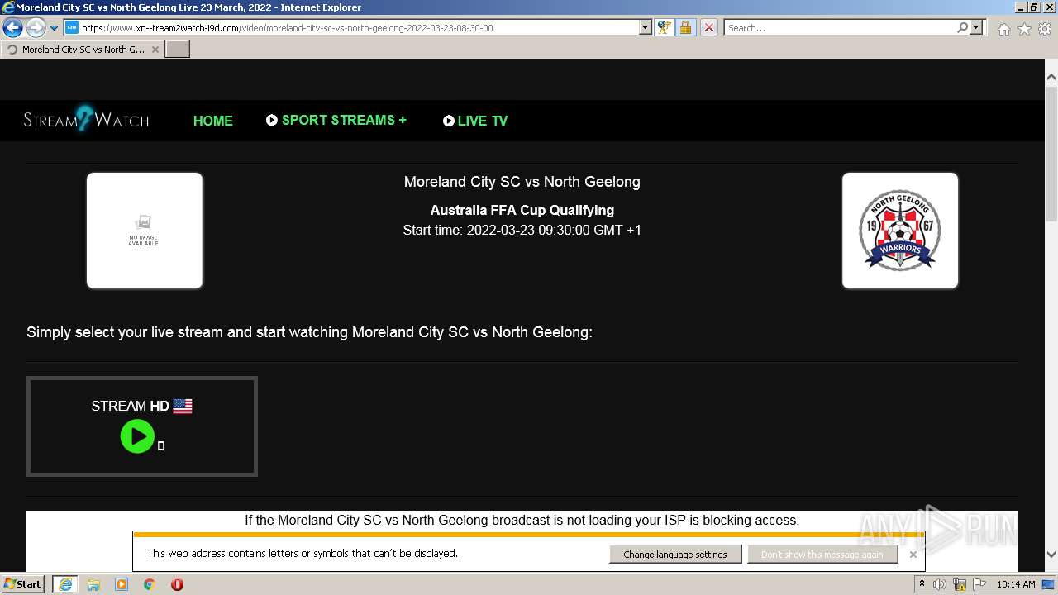Viewport: 1058px width, 595px height.
Task: Open the Favorites star icon
Action: [1024, 29]
